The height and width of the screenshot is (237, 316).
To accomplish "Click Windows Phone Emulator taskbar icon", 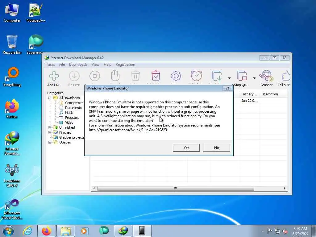I will click(142, 231).
